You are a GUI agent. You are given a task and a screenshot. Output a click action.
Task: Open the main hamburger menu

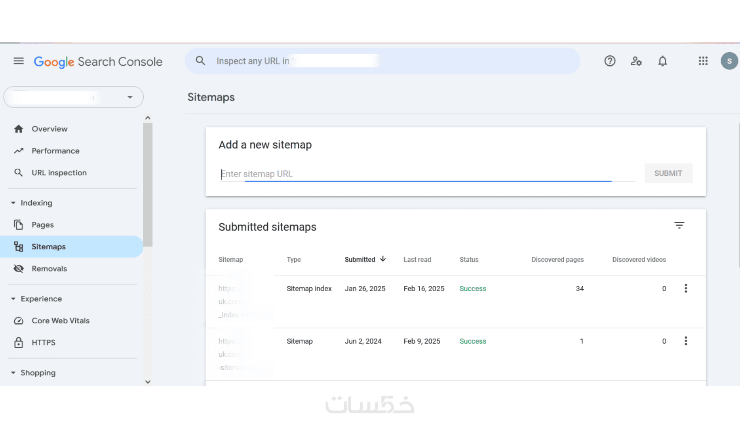point(18,61)
